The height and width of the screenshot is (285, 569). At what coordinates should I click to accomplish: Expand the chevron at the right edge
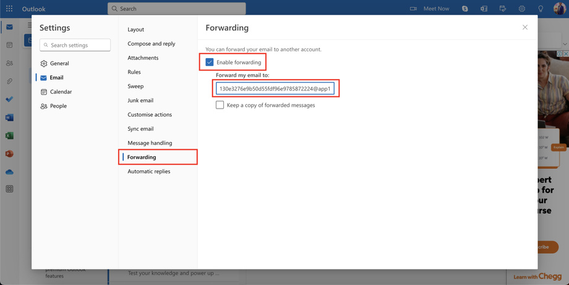pyautogui.click(x=565, y=44)
